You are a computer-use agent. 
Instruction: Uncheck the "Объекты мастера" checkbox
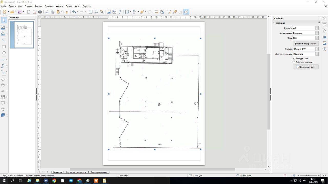click(x=294, y=62)
